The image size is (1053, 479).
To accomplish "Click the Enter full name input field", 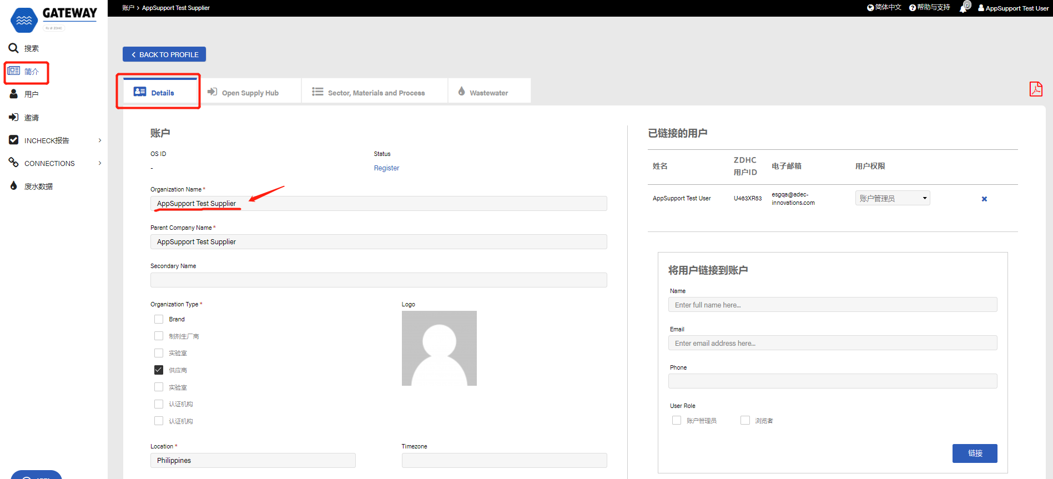I will tap(832, 305).
